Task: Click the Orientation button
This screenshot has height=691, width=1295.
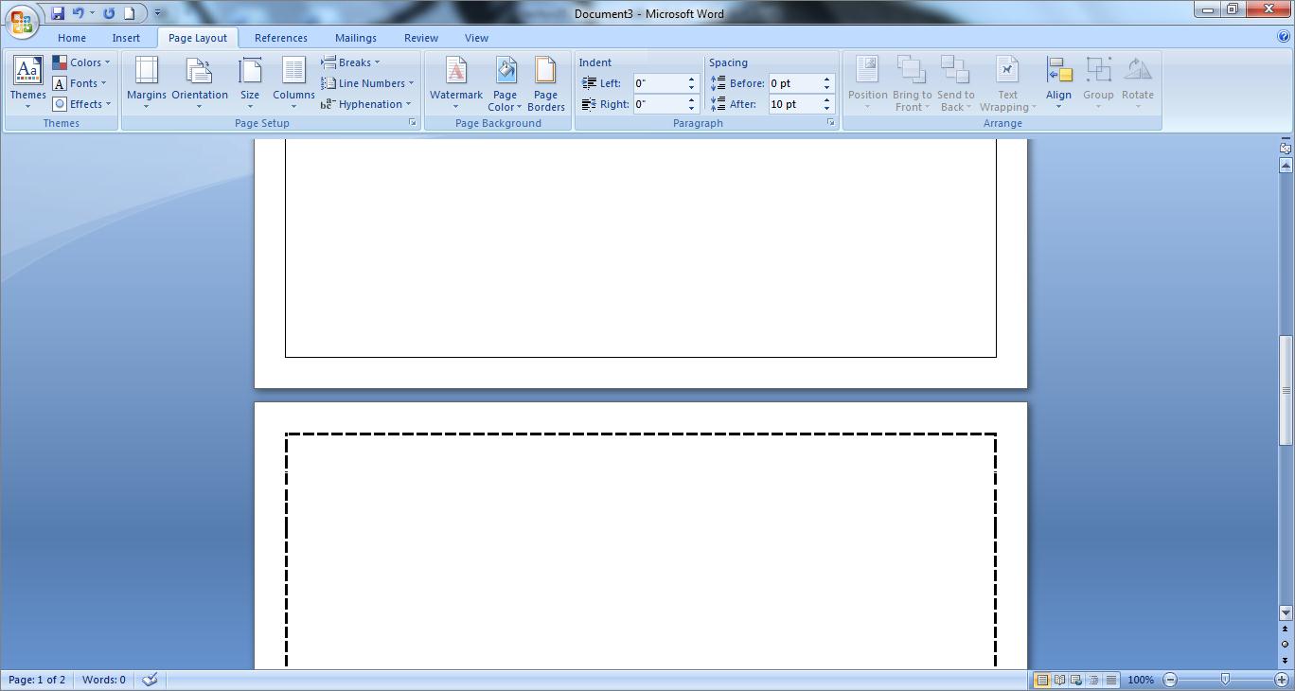Action: coord(200,81)
